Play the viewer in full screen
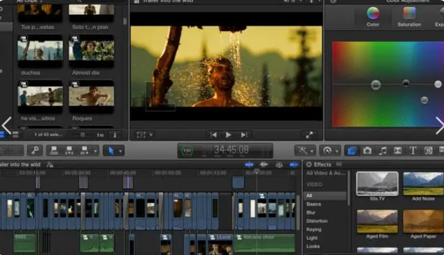The height and width of the screenshot is (255, 444). pyautogui.click(x=310, y=135)
